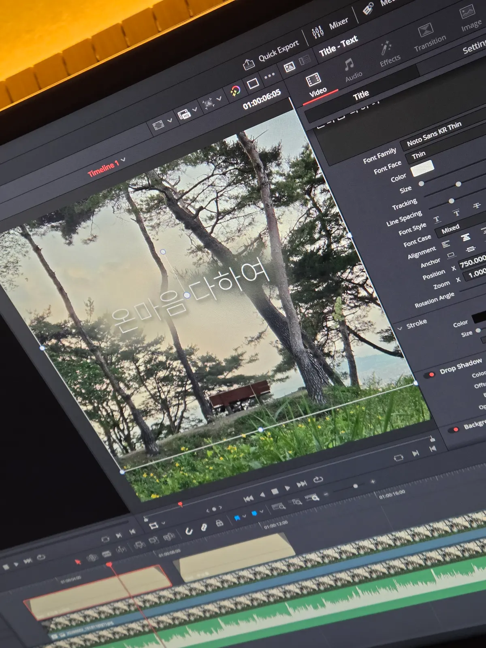The height and width of the screenshot is (648, 486).
Task: Skip to the last frame
Action: coord(302,484)
